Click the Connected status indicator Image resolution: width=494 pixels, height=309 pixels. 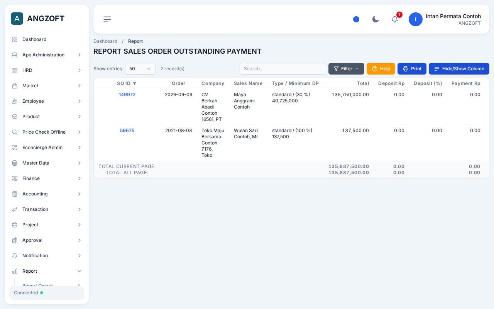(47, 293)
